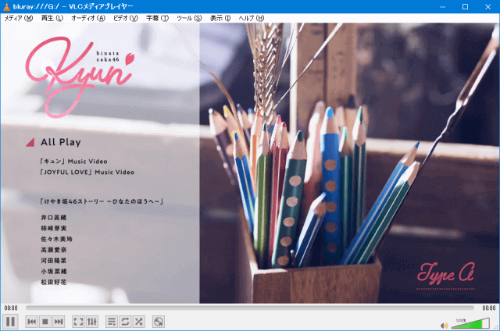Select 「けやき坂46ストーリー ～ひなたのほうへ～」 entry
500x331 pixels.
[102, 201]
